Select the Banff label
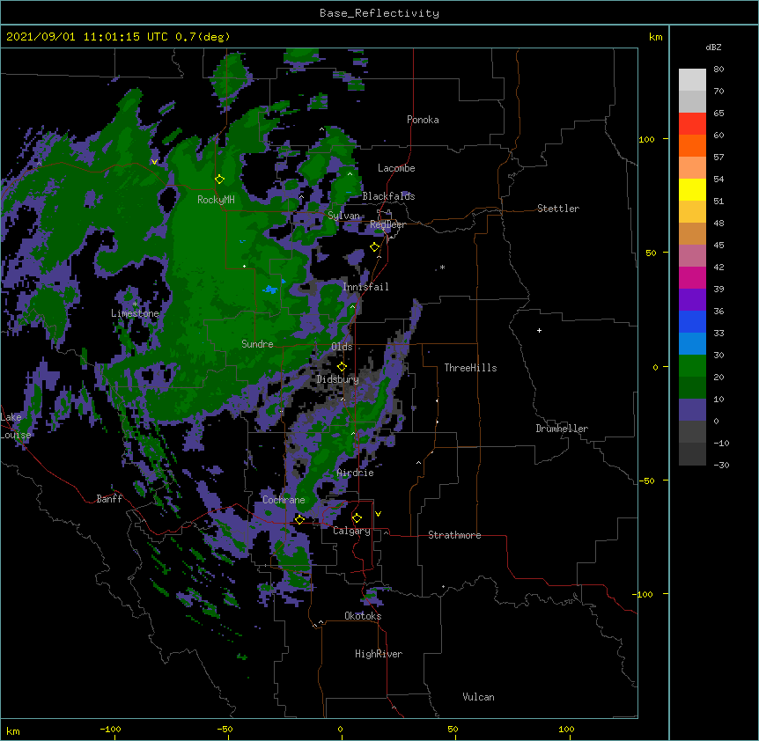This screenshot has width=759, height=741. click(x=109, y=499)
